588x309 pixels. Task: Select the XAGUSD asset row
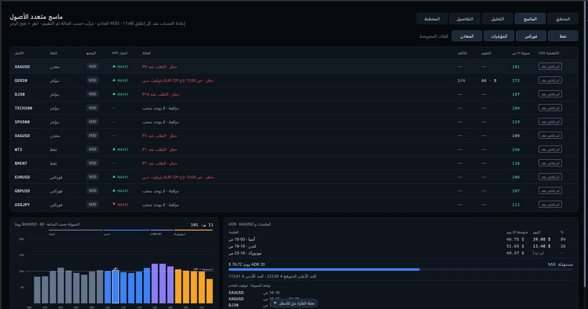coord(294,136)
